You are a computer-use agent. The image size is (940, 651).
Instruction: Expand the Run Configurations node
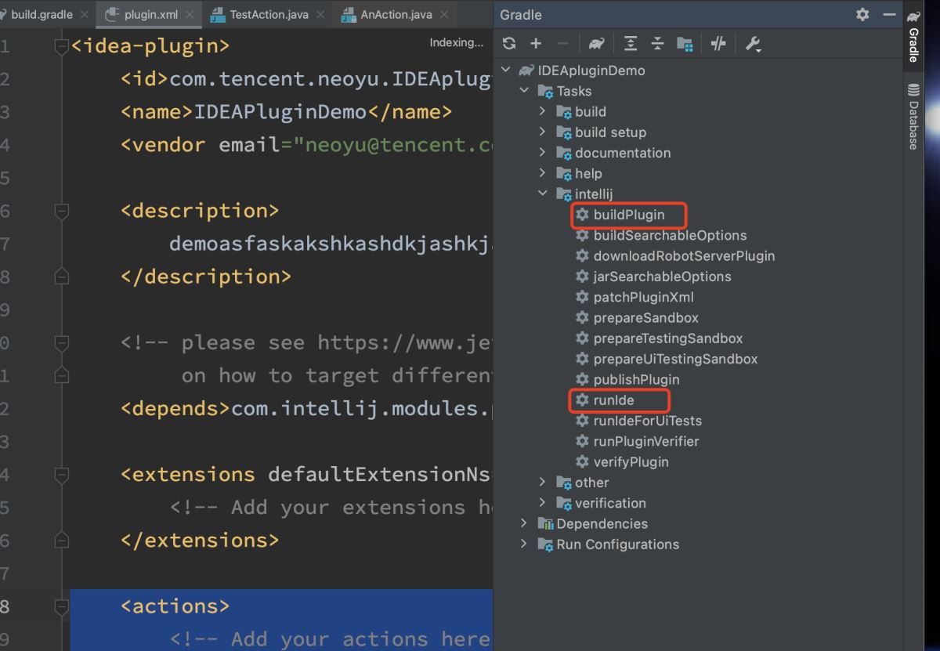524,544
